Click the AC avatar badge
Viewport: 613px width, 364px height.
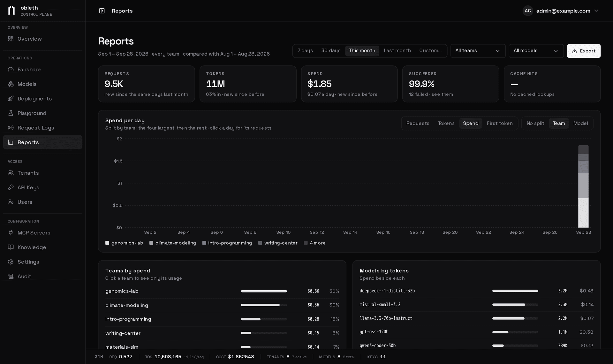point(528,11)
